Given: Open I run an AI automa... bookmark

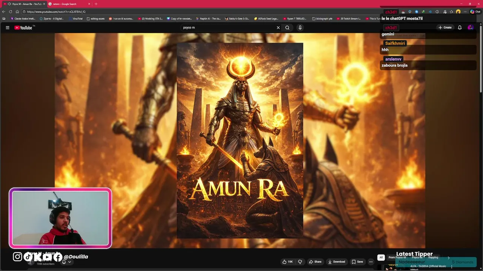Looking at the screenshot, I should tap(121, 18).
